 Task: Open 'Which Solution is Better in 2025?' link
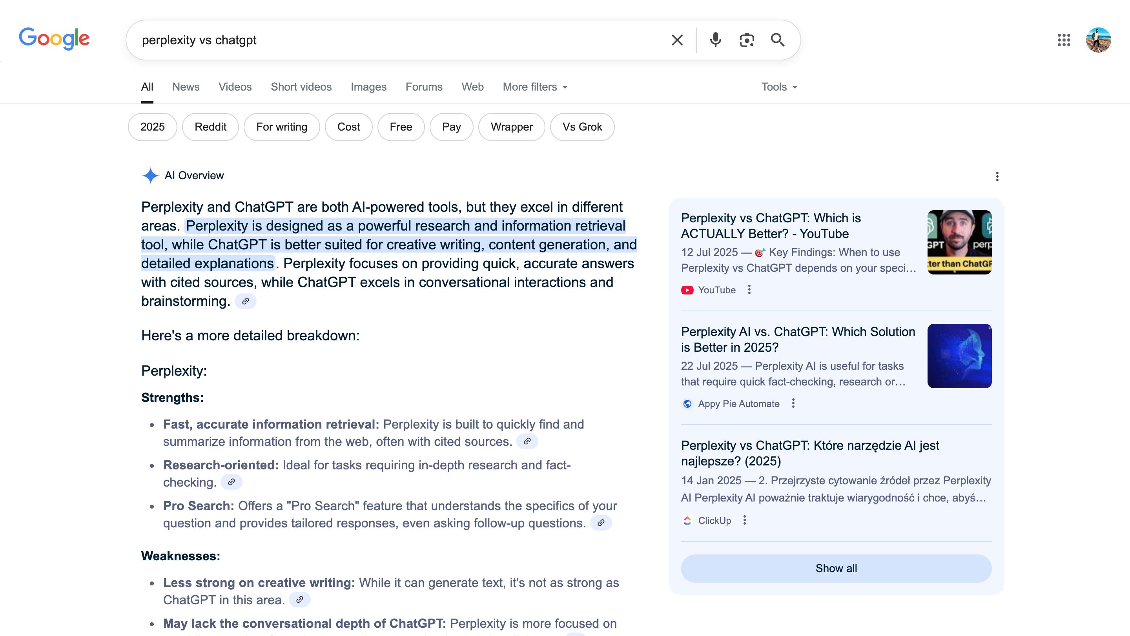[798, 339]
